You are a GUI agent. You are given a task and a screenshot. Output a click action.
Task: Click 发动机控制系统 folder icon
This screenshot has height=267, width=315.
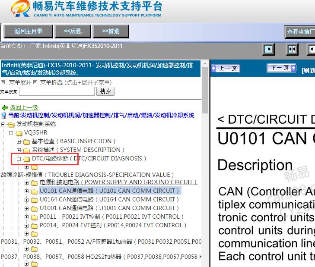coord(11,125)
